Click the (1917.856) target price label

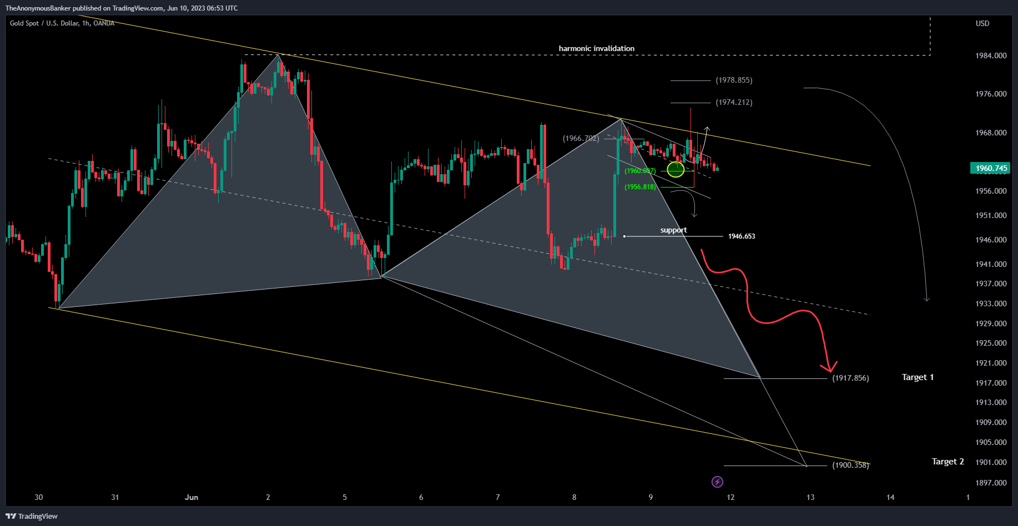[x=850, y=378]
